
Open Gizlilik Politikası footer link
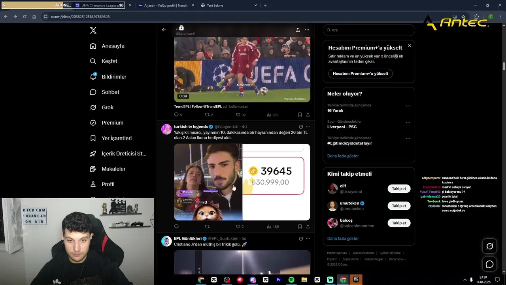[363, 253]
